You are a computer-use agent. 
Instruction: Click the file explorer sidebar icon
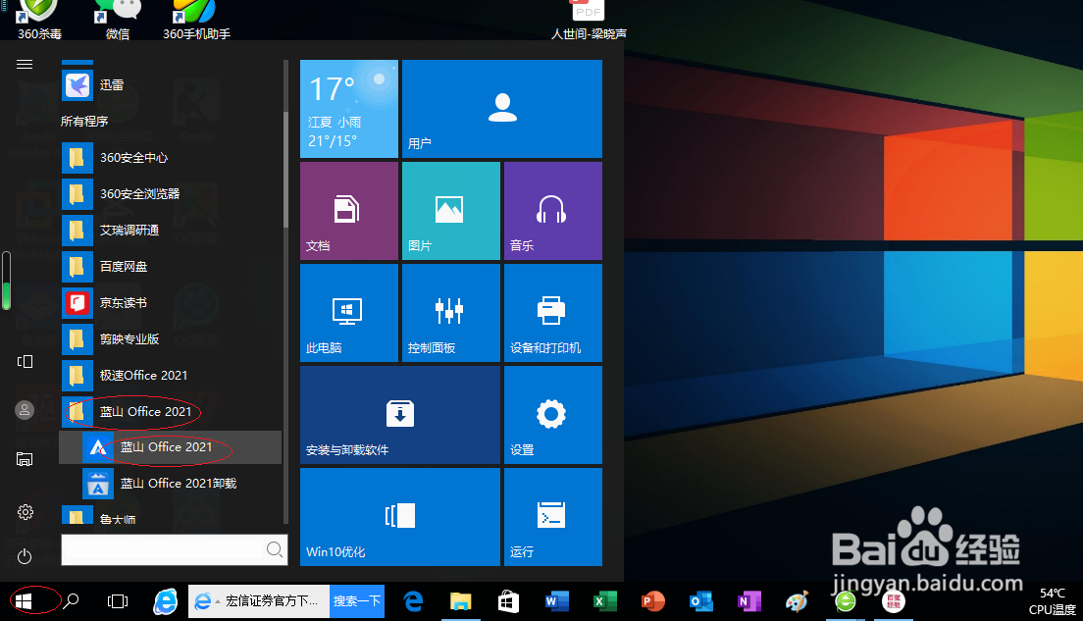tap(25, 459)
